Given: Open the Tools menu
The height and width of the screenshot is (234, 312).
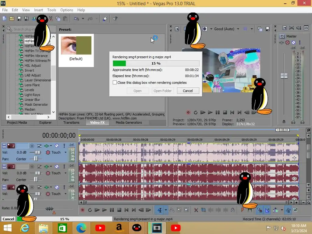Looking at the screenshot, I should [x=51, y=10].
